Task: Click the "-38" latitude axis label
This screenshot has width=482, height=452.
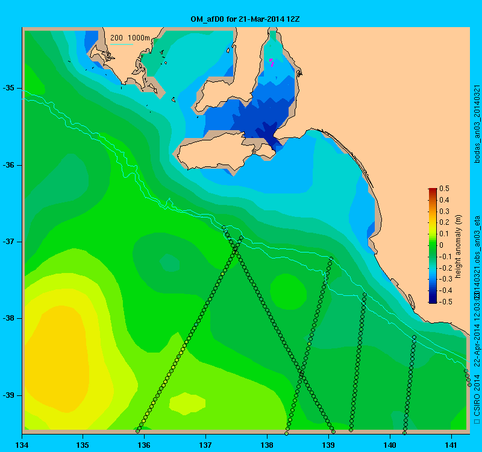Action: pos(8,318)
